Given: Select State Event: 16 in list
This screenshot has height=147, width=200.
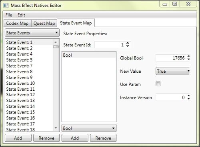Looking at the screenshot, I should [29, 118].
